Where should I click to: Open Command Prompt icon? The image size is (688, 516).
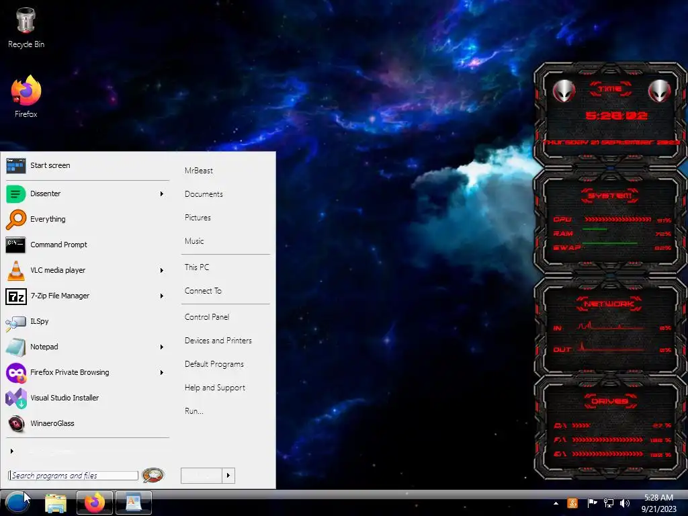(16, 245)
